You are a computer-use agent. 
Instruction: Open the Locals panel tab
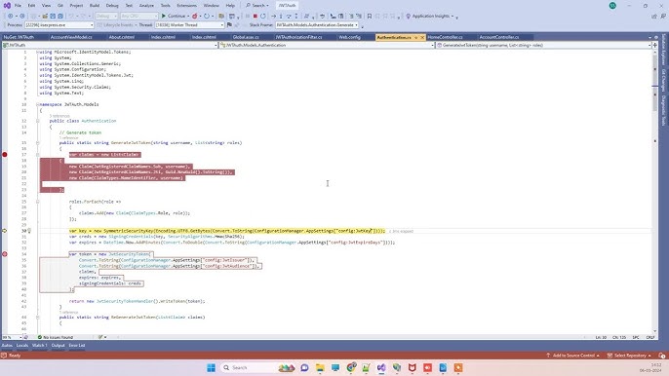pyautogui.click(x=22, y=345)
